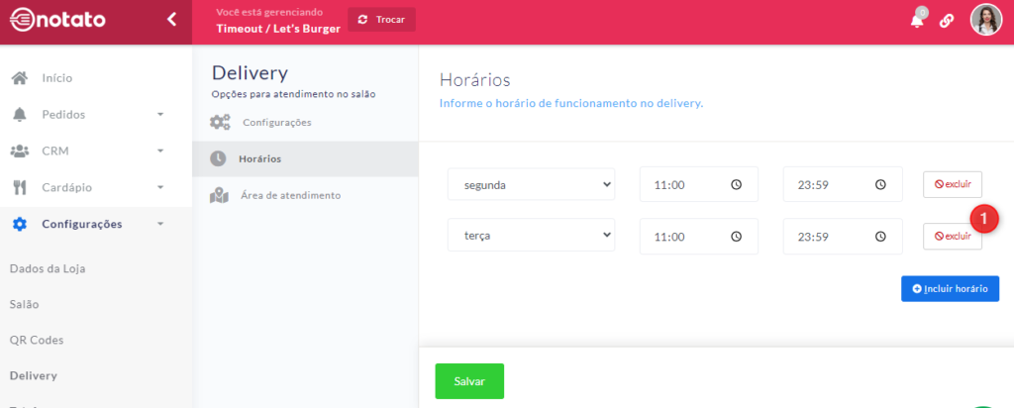1014x408 pixels.
Task: Delete the segunda schedule row
Action: [x=952, y=184]
